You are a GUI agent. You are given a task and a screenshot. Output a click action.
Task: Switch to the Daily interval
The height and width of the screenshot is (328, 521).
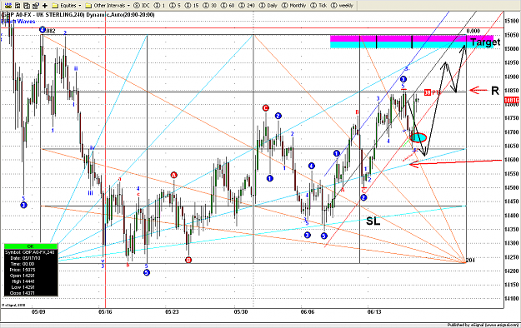click(x=268, y=5)
